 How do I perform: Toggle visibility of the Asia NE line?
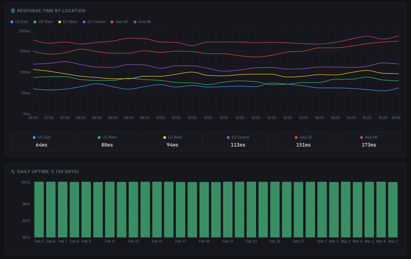142,22
